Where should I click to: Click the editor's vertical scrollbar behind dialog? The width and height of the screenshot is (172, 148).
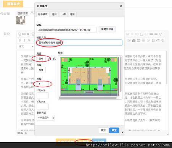click(167, 68)
